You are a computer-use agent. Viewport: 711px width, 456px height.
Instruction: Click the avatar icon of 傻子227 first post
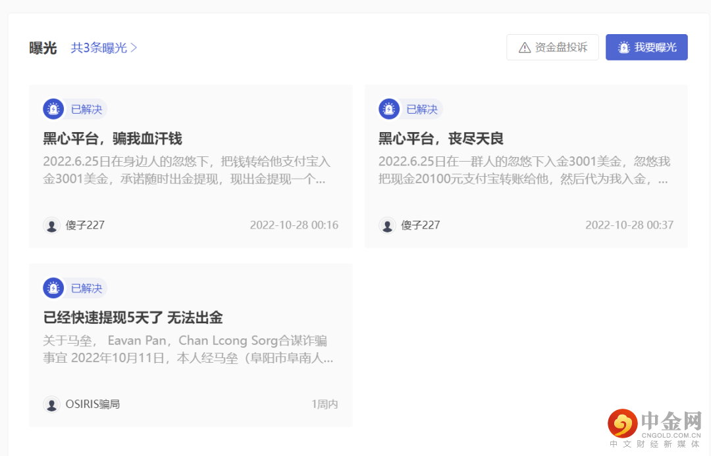click(x=52, y=225)
